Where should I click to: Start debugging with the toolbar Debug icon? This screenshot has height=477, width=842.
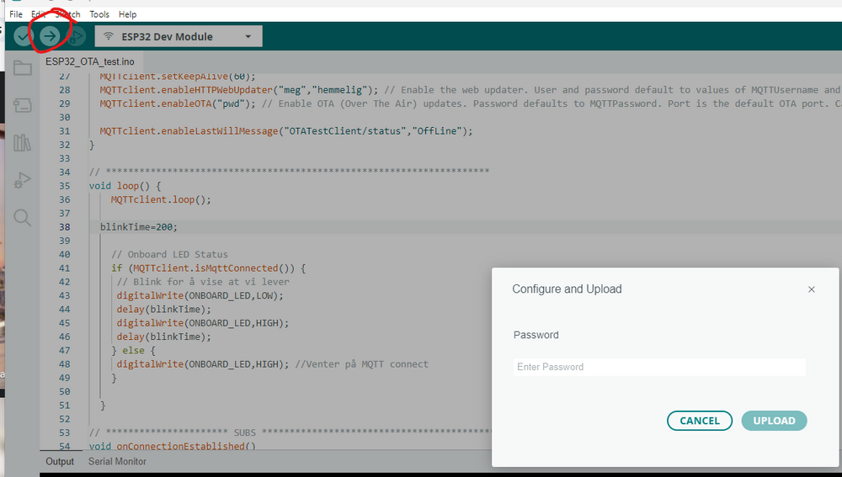(77, 36)
